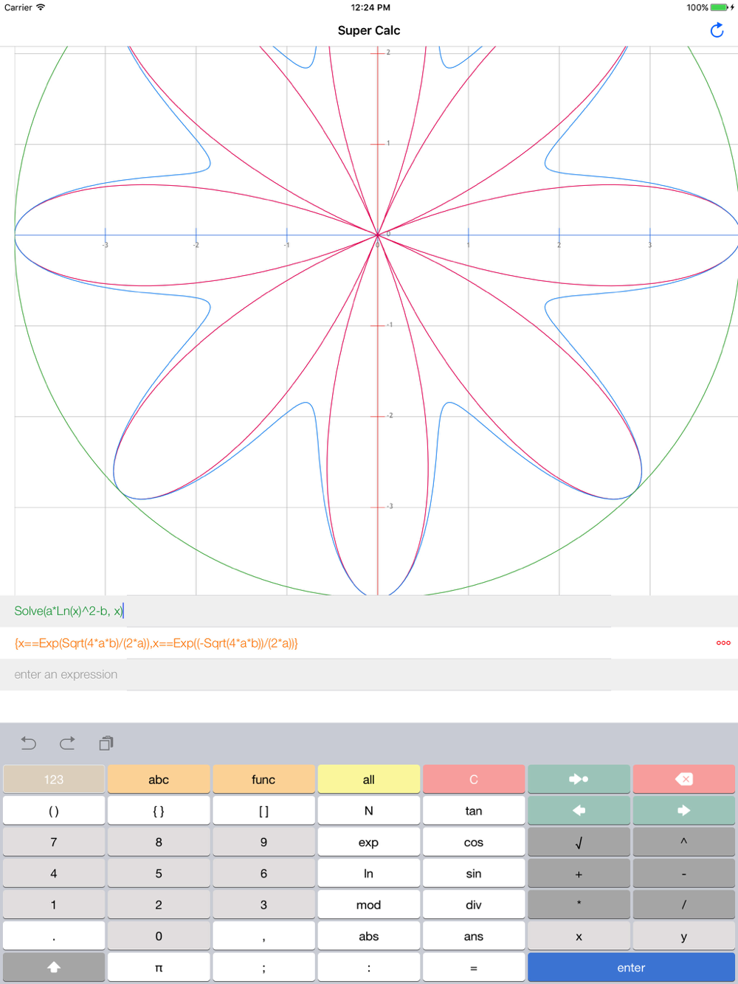Tap digit 9 on the keypad
This screenshot has width=738, height=984.
tap(263, 842)
